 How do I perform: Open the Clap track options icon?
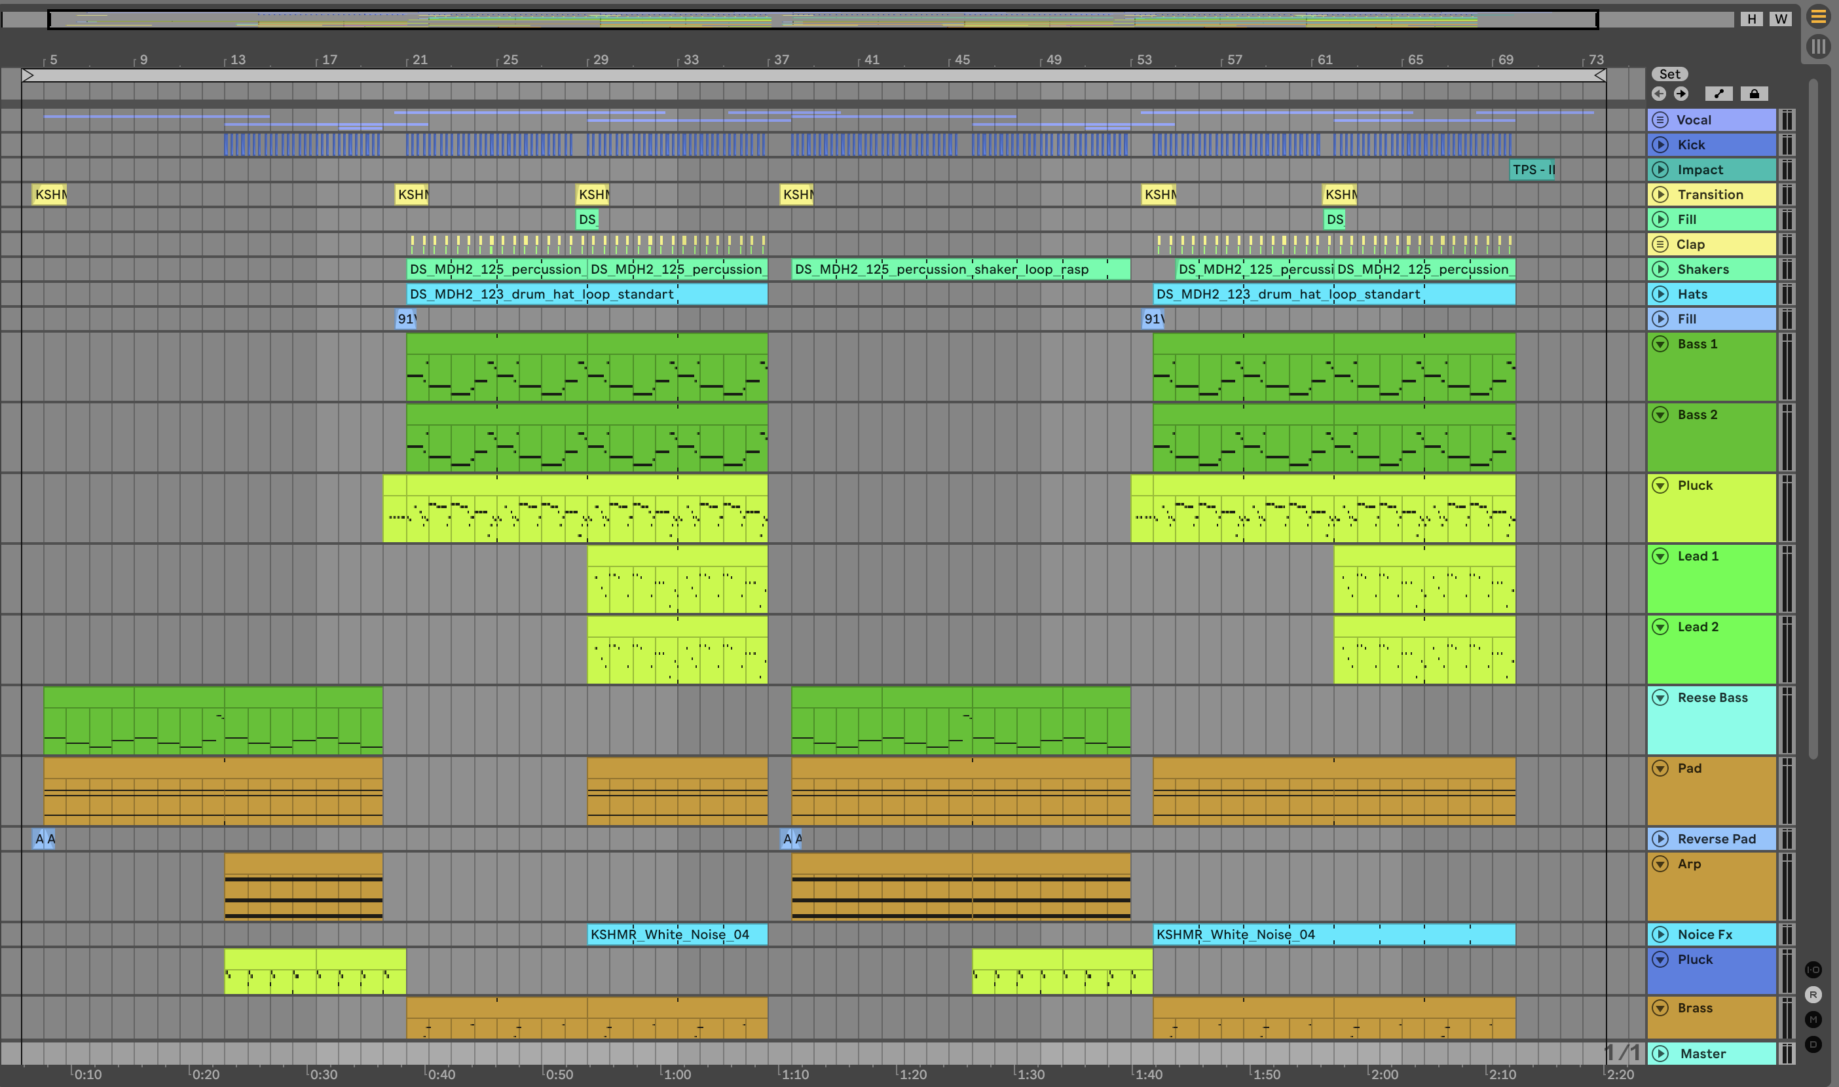click(1660, 245)
